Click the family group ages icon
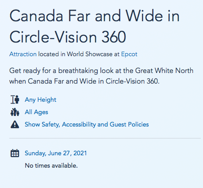Image resolution: width=203 pixels, height=188 pixels. [15, 112]
